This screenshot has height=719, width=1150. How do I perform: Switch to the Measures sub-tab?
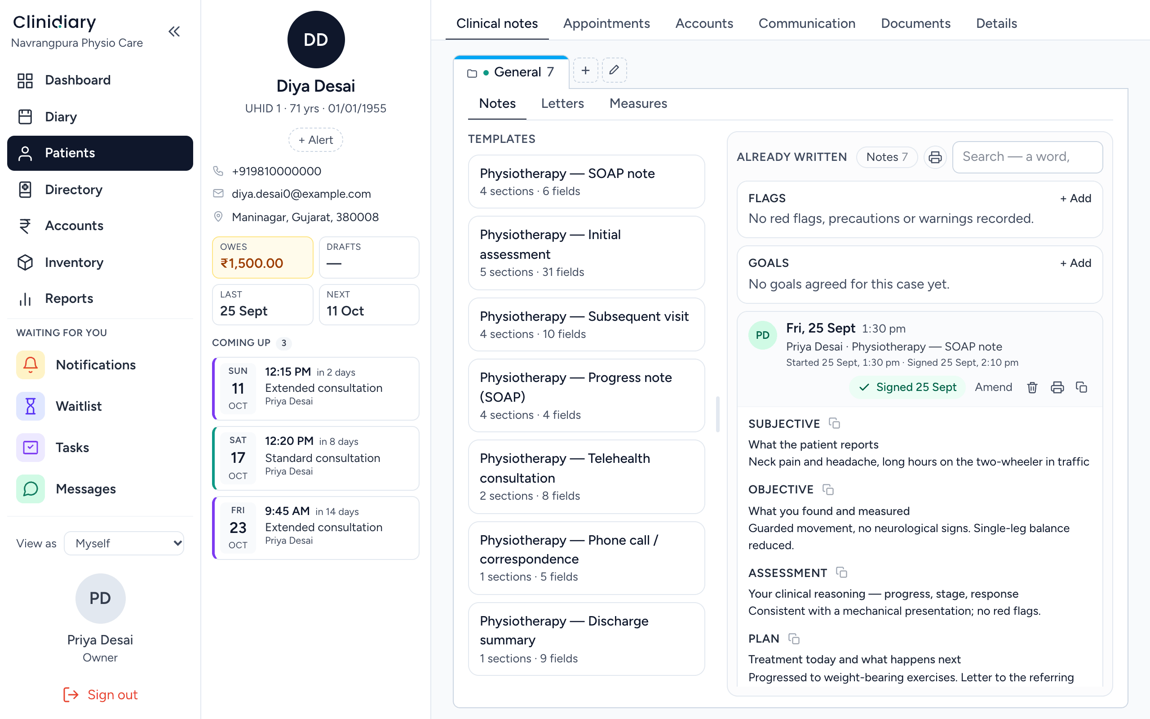click(x=638, y=103)
